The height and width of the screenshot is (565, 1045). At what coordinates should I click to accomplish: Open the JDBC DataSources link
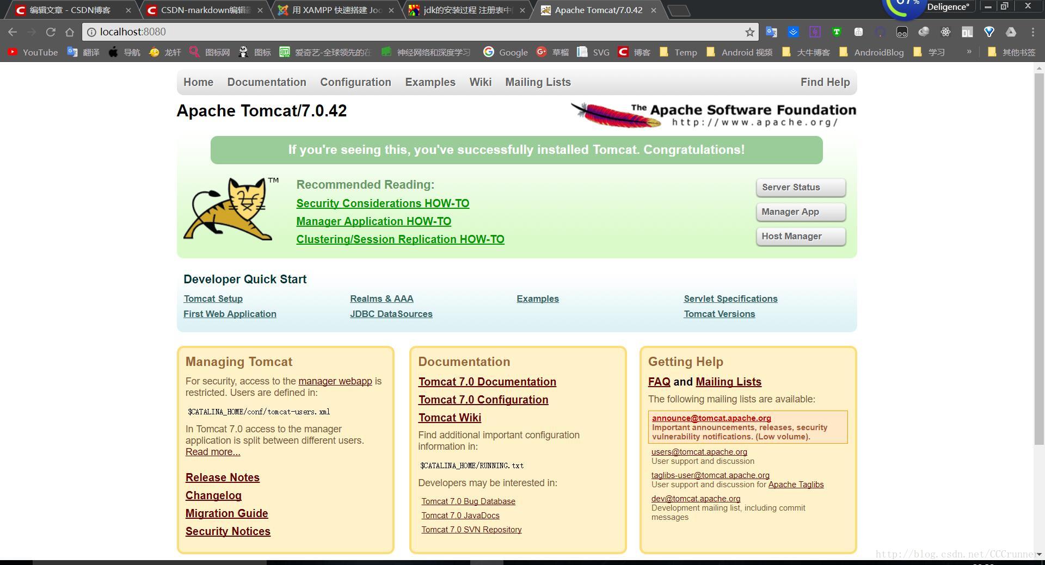(391, 314)
